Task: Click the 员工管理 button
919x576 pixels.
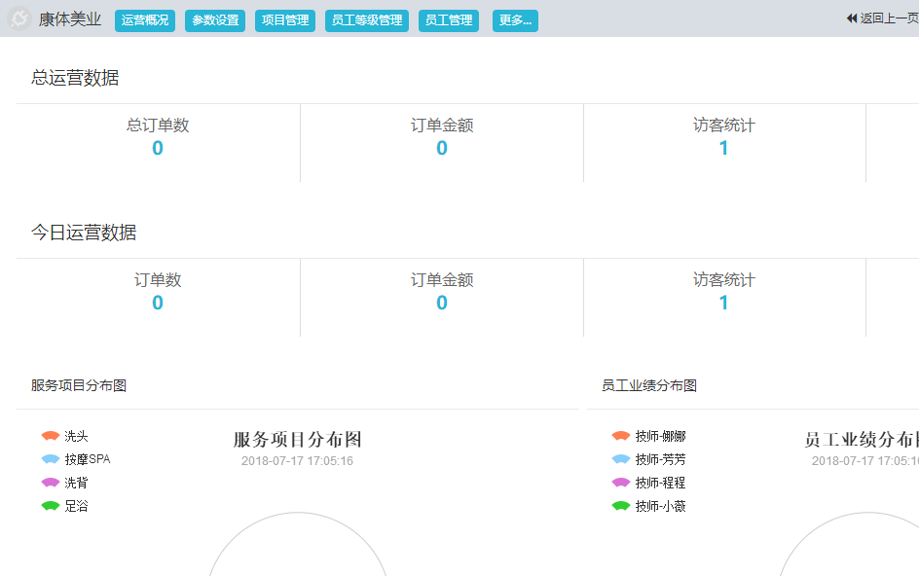Action: point(448,18)
